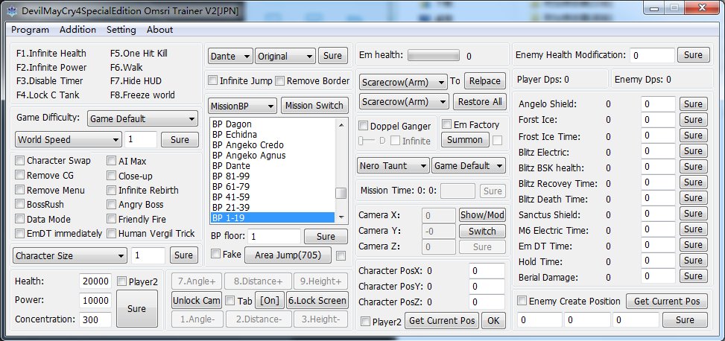
Task: Click Sure in the Angelo Shield row
Action: [x=693, y=104]
